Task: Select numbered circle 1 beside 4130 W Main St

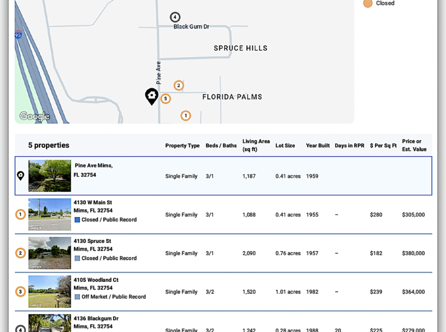Action: click(x=21, y=214)
